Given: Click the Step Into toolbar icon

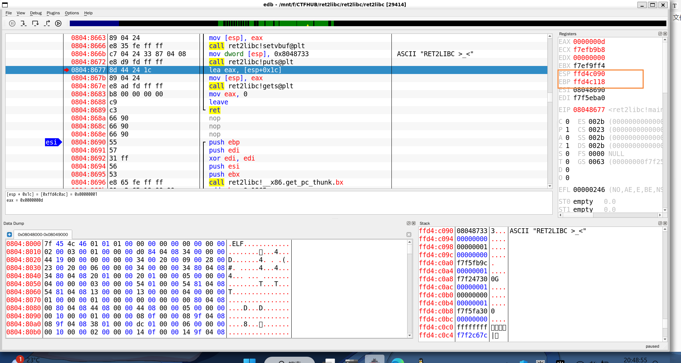Looking at the screenshot, I should pos(23,23).
